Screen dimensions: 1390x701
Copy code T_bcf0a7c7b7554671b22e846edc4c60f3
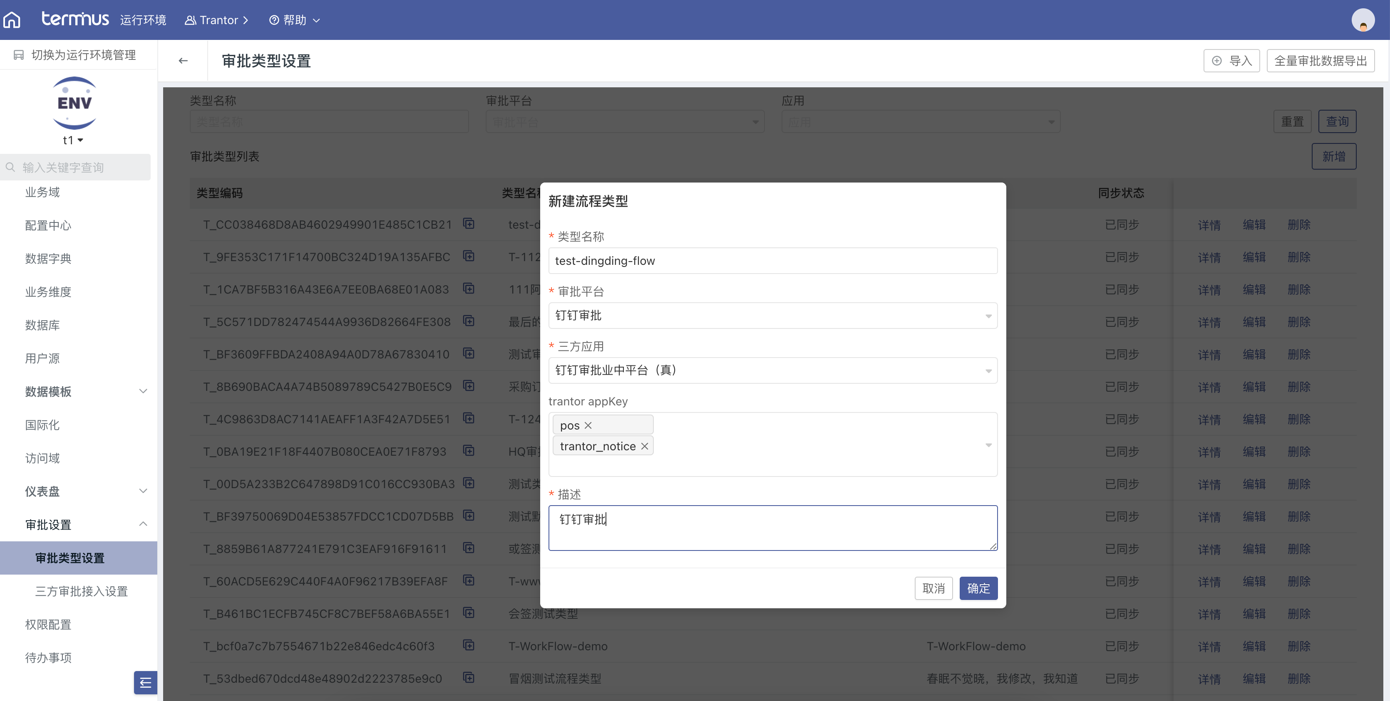point(469,645)
